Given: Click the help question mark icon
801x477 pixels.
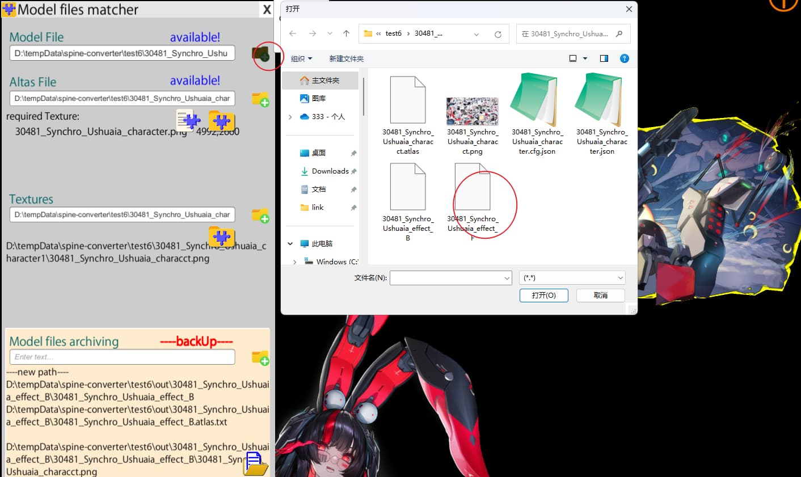Looking at the screenshot, I should 625,58.
